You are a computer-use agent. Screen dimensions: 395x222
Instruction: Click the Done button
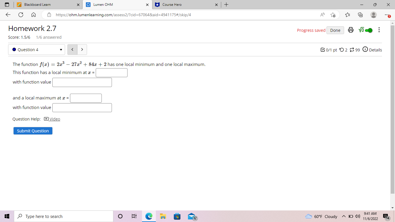[335, 30]
